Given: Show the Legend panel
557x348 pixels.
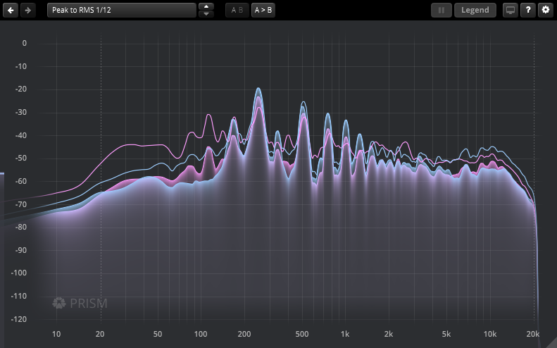Looking at the screenshot, I should click(475, 10).
